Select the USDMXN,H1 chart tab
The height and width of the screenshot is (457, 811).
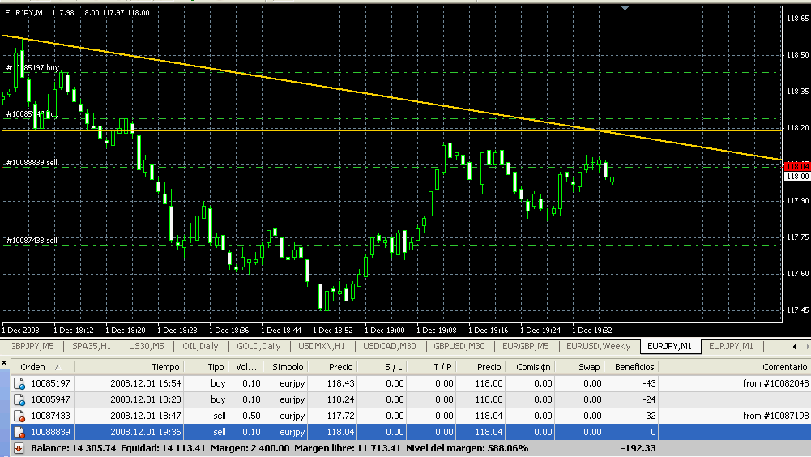pos(321,346)
